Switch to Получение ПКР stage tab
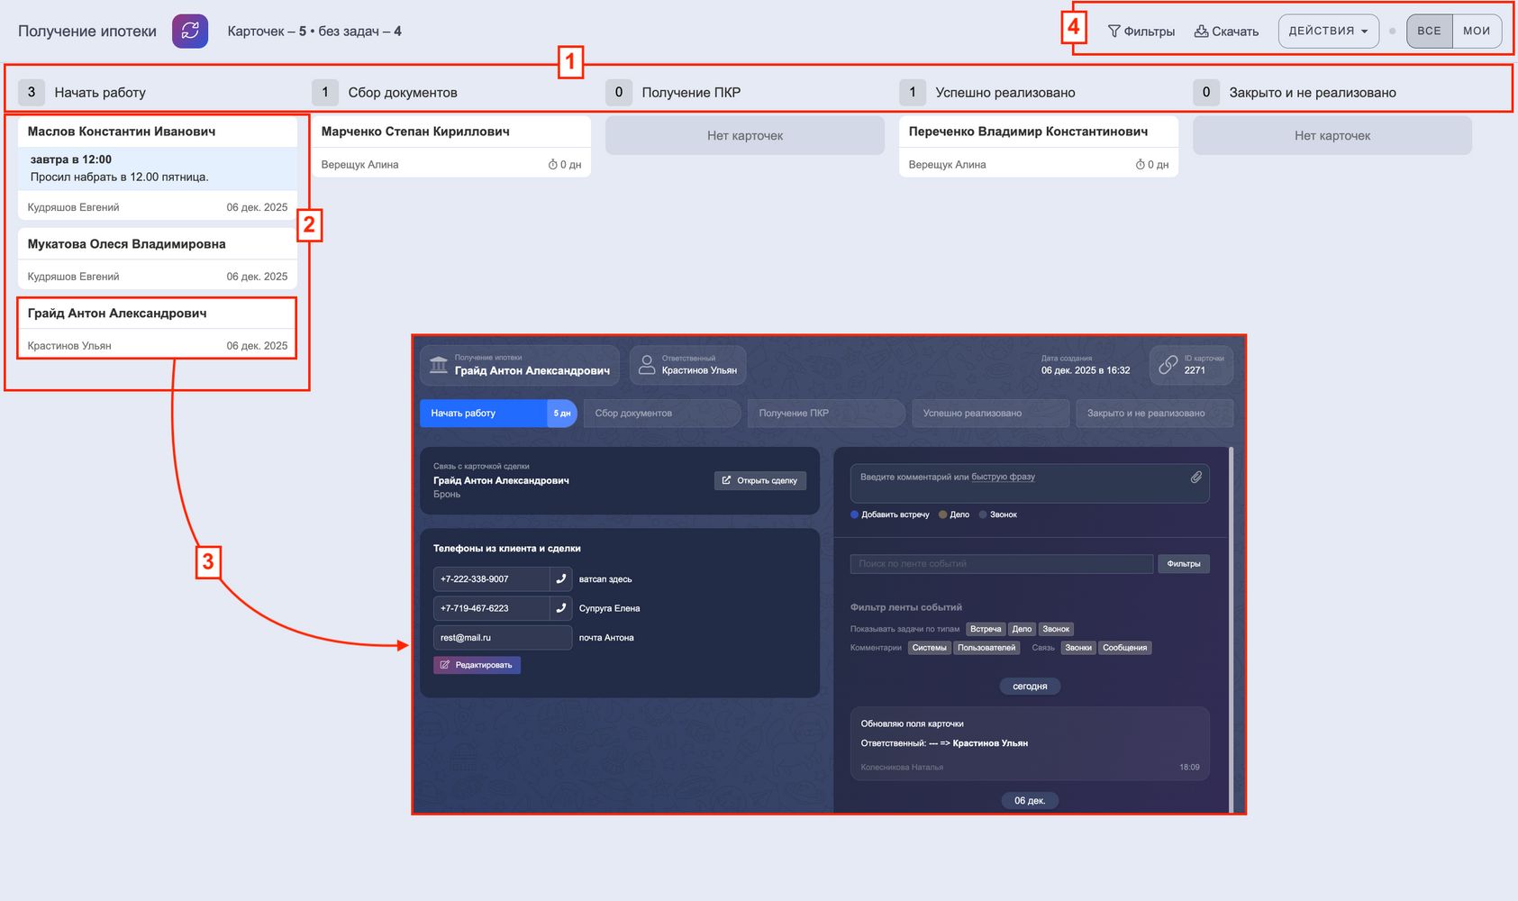Screen dimensions: 1518x901 [825, 413]
